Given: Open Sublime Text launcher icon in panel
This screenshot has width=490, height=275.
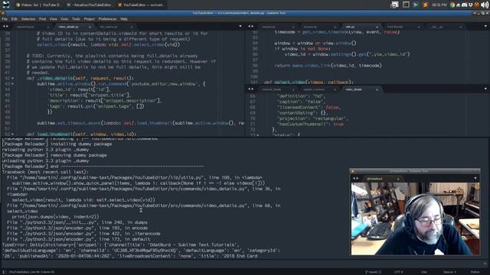Looking at the screenshot, I should click(425, 5).
